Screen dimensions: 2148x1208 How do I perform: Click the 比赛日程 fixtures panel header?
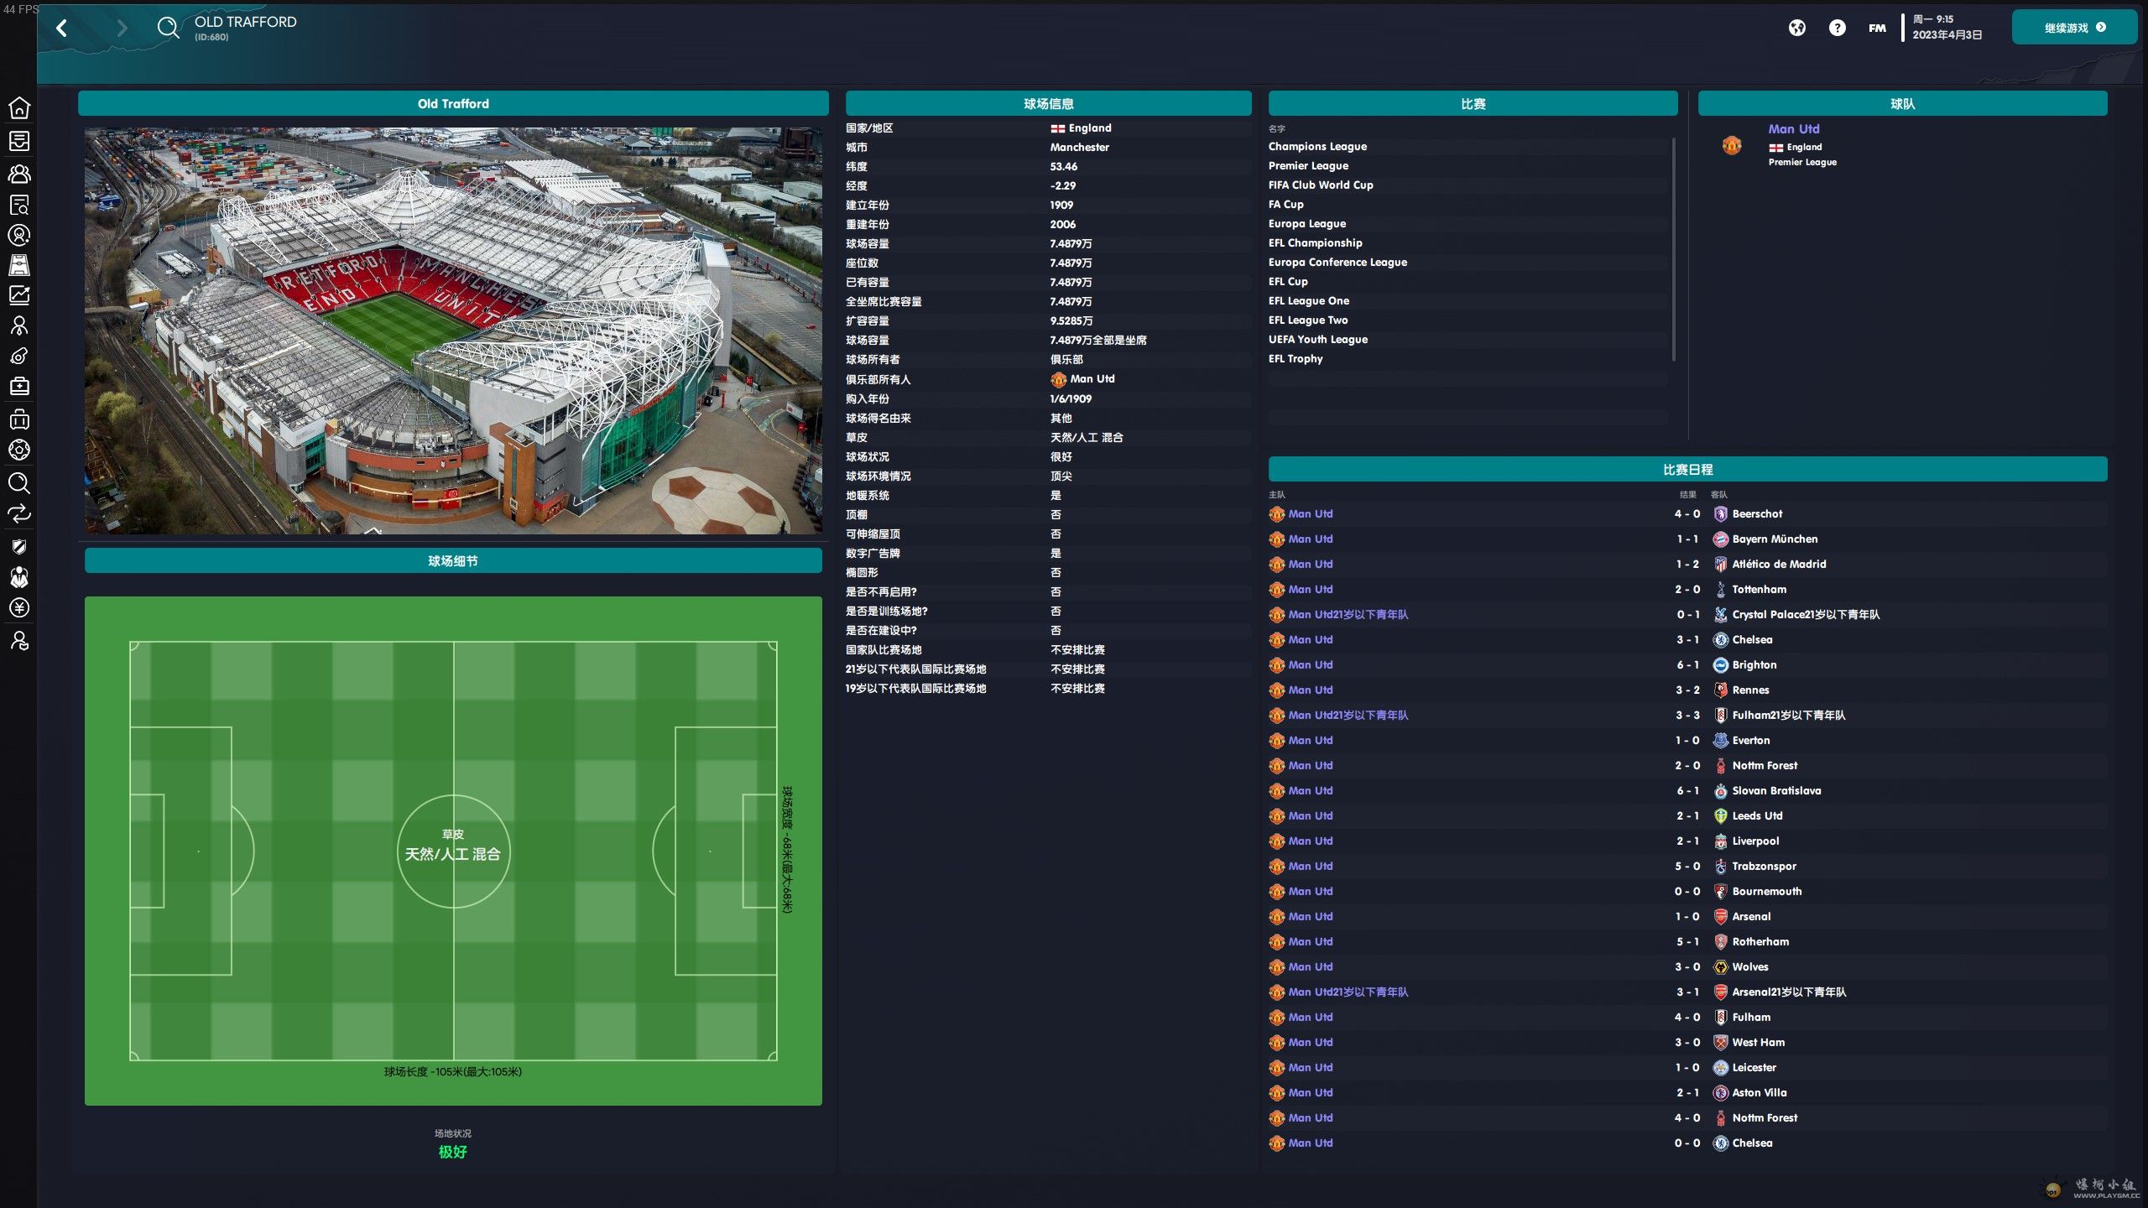tap(1687, 469)
